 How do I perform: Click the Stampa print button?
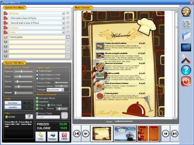click(53, 137)
